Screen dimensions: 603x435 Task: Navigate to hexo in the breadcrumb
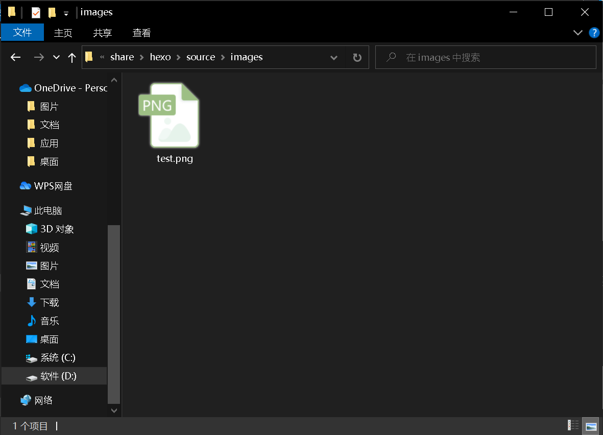[x=160, y=57]
